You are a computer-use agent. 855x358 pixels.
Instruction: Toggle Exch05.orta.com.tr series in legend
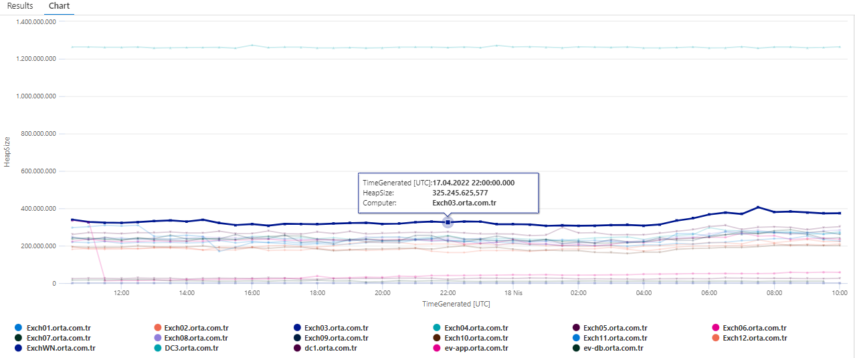pos(610,328)
